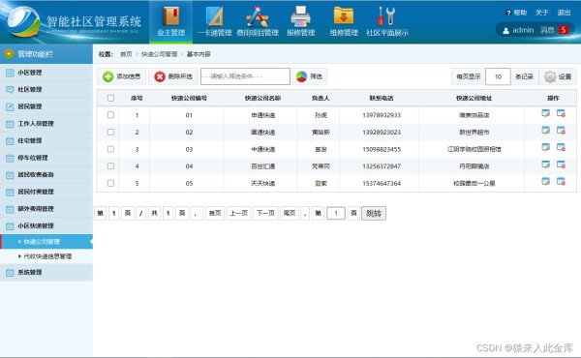The width and height of the screenshot is (581, 358).
Task: Expand the 居民收费查询 sidebar menu
Action: click(x=46, y=175)
